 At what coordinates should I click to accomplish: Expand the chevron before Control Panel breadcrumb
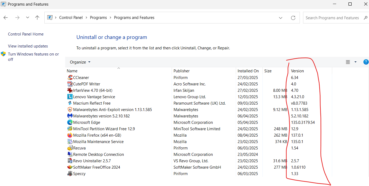56,18
